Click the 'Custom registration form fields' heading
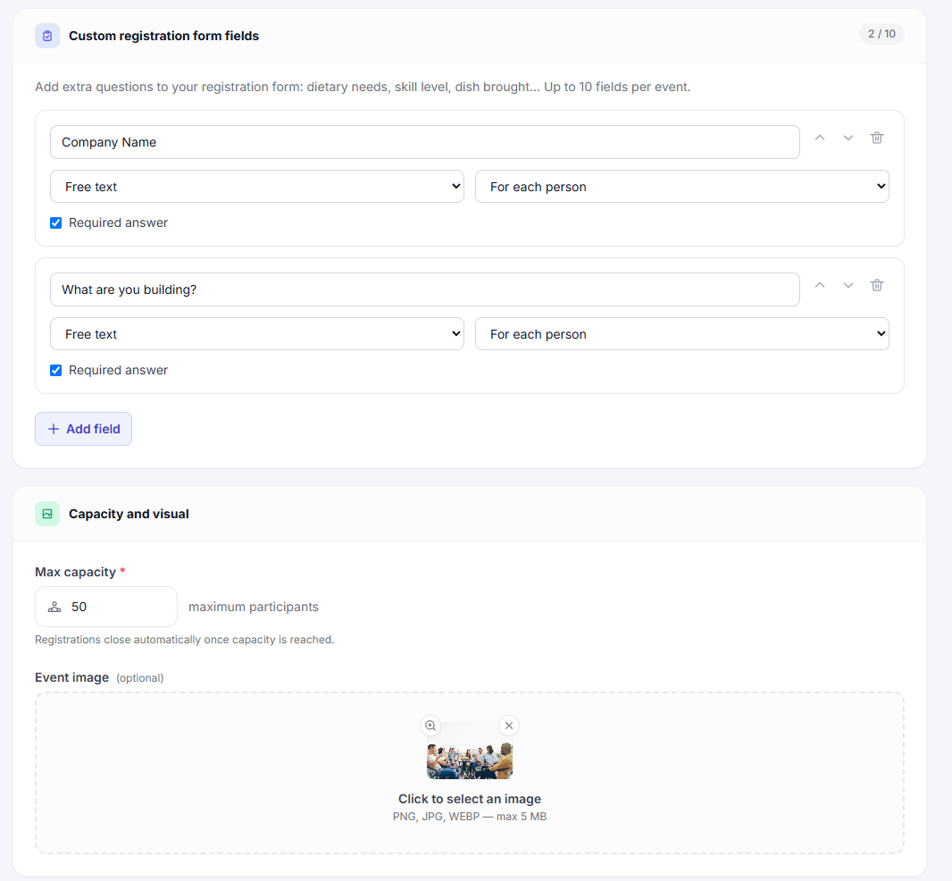The height and width of the screenshot is (881, 952). [164, 36]
